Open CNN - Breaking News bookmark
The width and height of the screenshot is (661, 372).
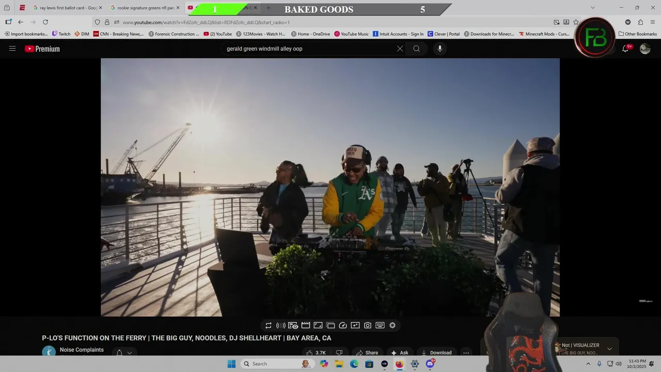(118, 34)
